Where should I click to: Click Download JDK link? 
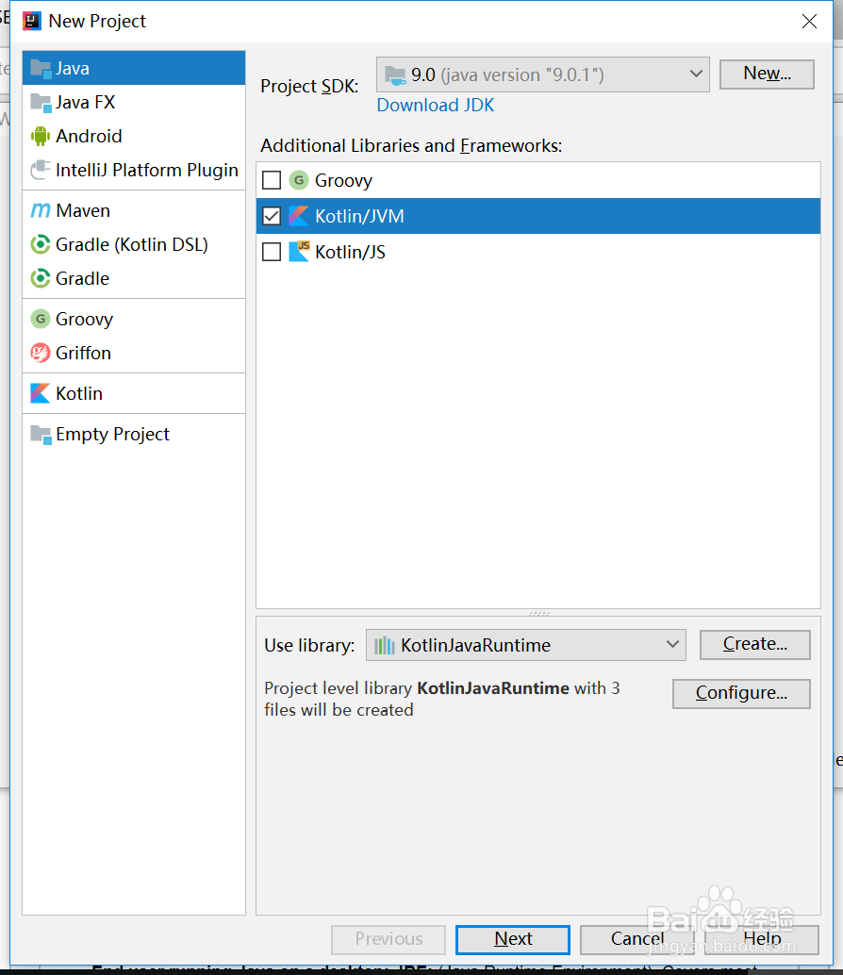pos(436,105)
